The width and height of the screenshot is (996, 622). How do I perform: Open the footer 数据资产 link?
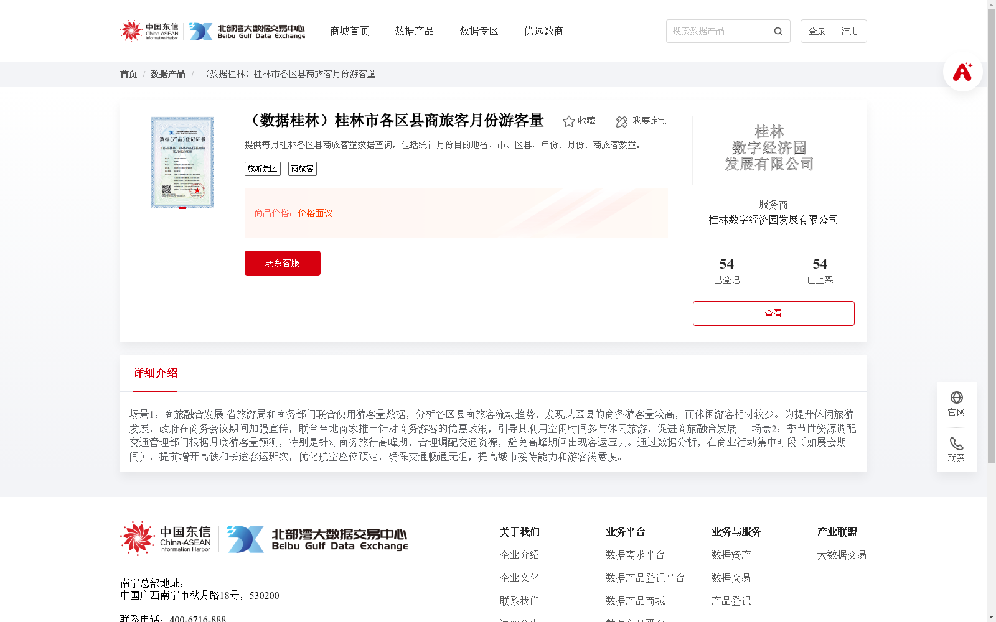click(731, 555)
